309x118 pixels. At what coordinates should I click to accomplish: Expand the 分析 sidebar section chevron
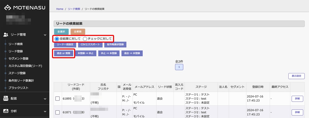pyautogui.click(x=45, y=111)
